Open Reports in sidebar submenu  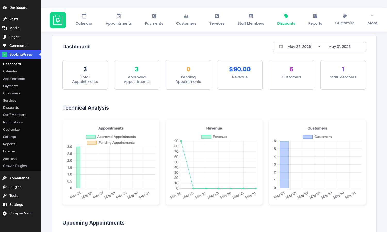pos(9,144)
